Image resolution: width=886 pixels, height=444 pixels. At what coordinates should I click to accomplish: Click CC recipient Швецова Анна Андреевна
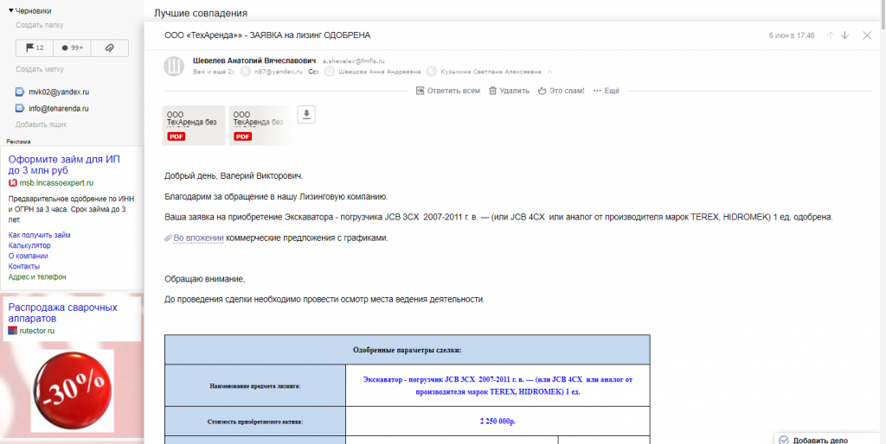379,72
